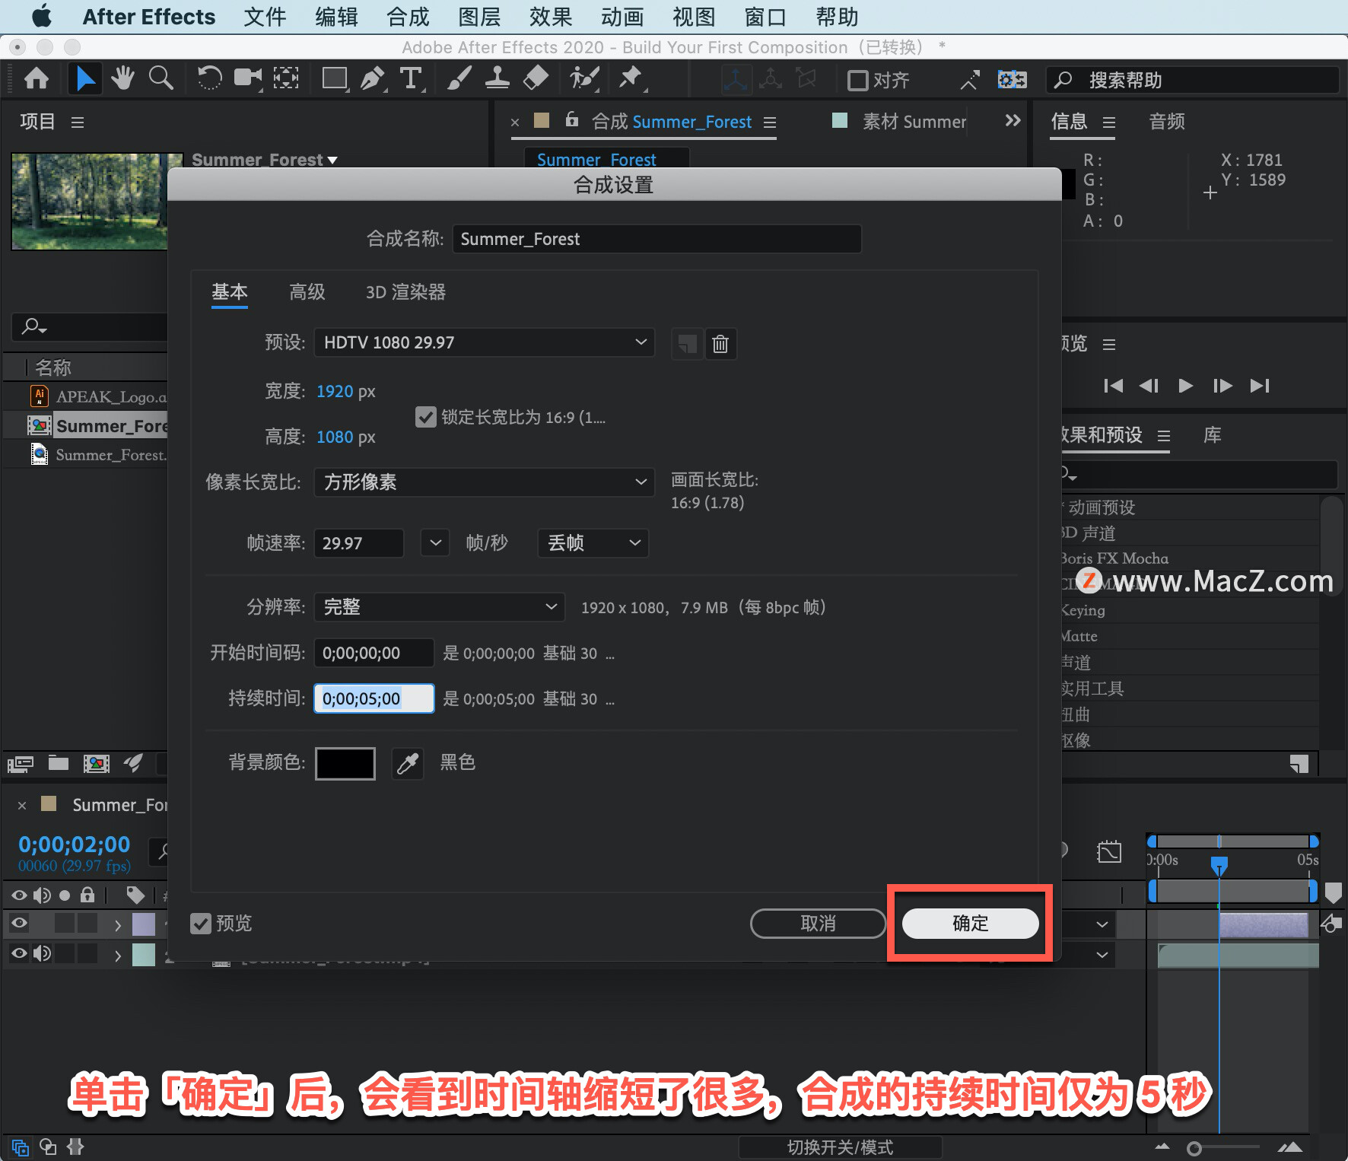Viewport: 1348px width, 1161px height.
Task: Click the 1920 width value
Action: [x=335, y=391]
